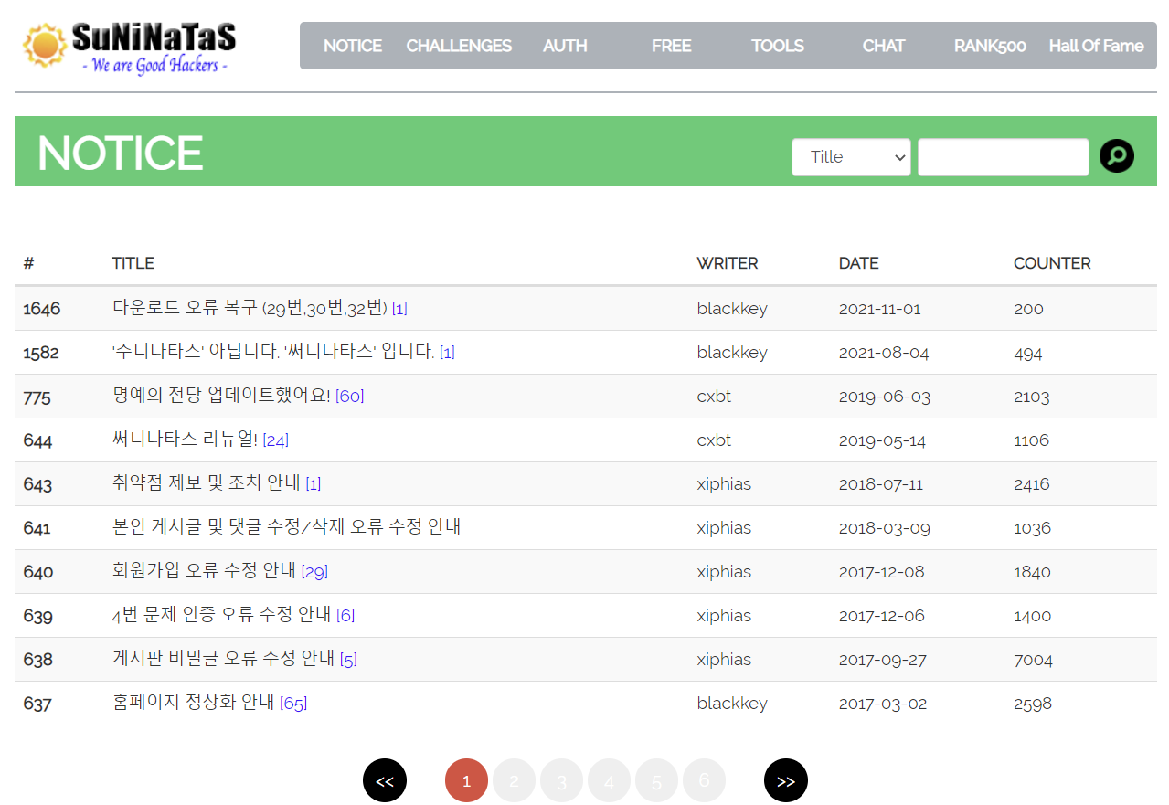The height and width of the screenshot is (805, 1169).
Task: Click post number 775
Action: point(37,397)
